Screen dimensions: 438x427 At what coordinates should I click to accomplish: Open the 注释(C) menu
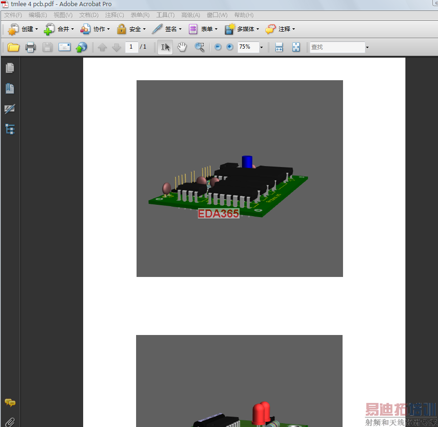[114, 15]
